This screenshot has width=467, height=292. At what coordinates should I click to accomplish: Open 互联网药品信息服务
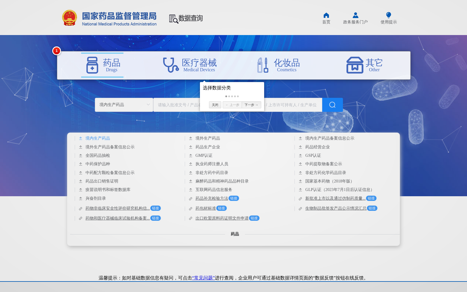pos(214,190)
